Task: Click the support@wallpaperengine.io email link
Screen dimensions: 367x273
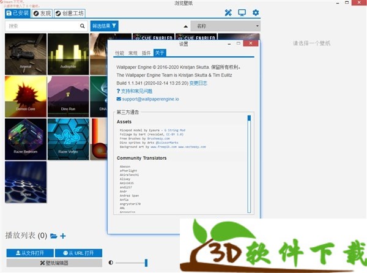Action: tap(150, 99)
